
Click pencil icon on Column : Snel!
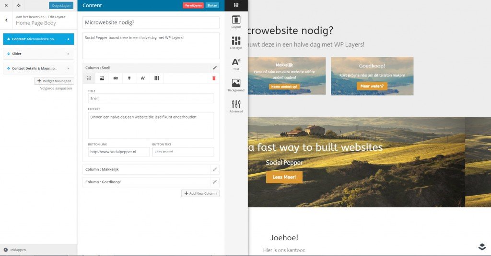(x=214, y=68)
